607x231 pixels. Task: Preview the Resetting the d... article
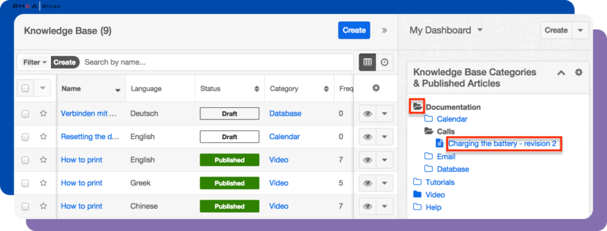[x=368, y=137]
